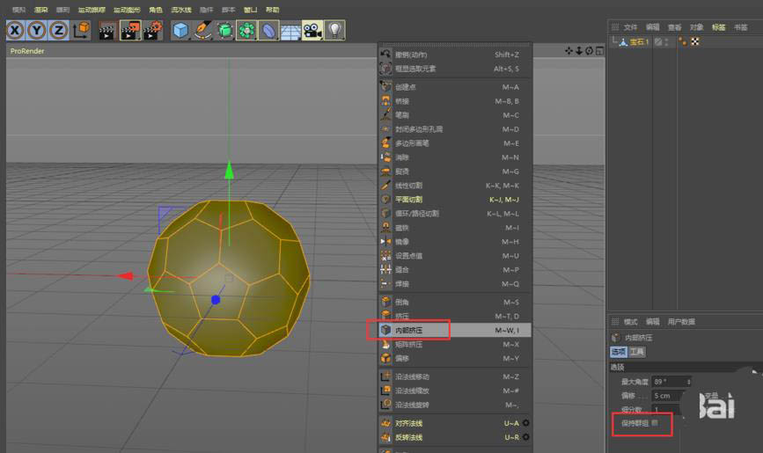Select 倒角 bevel in context menu
Screen dimensions: 763x453
[404, 301]
